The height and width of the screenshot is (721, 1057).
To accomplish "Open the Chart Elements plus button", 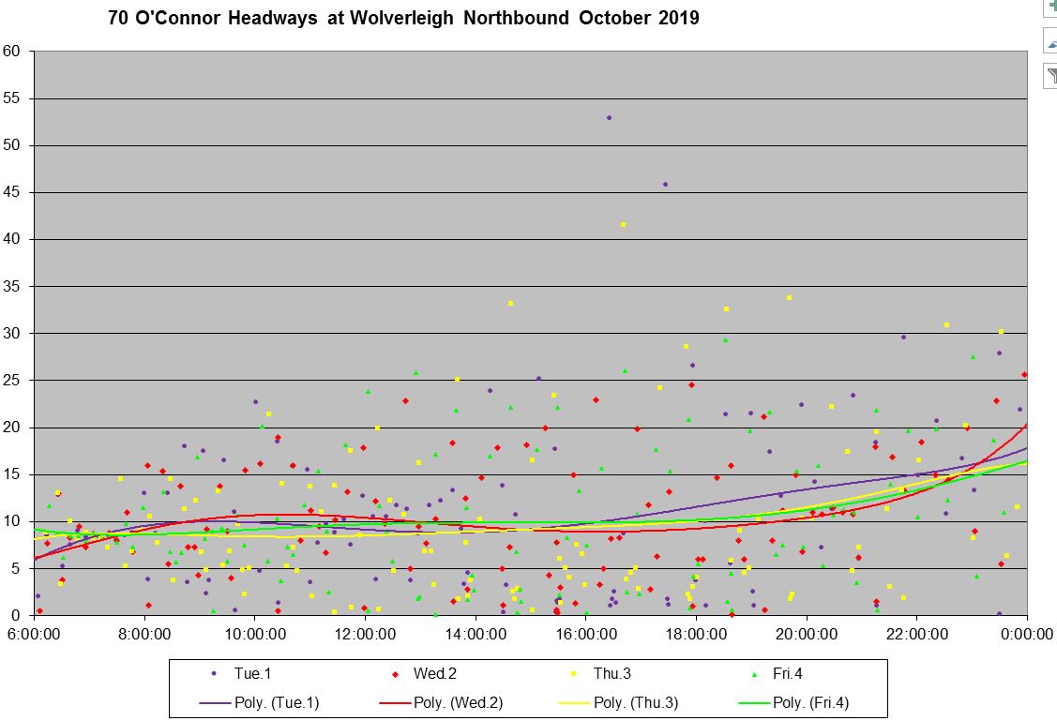I will coord(1050,7).
